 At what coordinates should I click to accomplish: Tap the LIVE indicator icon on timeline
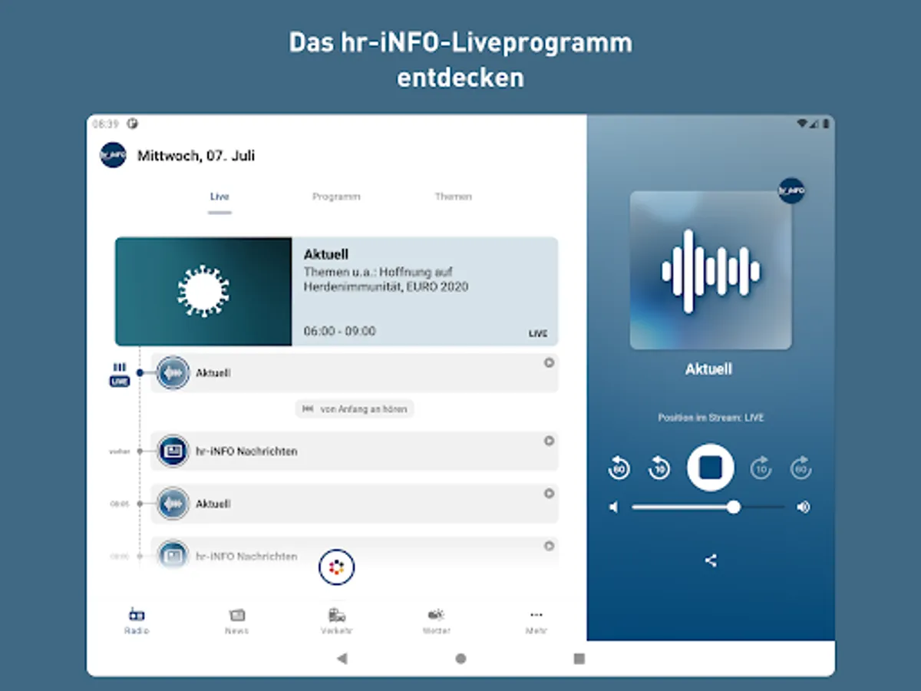[120, 375]
